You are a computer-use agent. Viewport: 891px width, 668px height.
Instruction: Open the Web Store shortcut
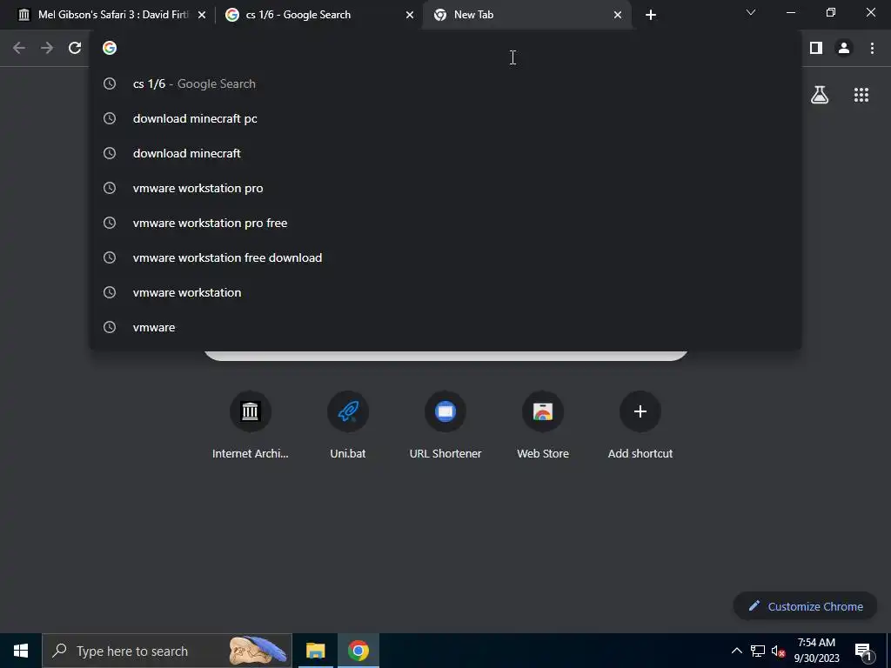[543, 424]
